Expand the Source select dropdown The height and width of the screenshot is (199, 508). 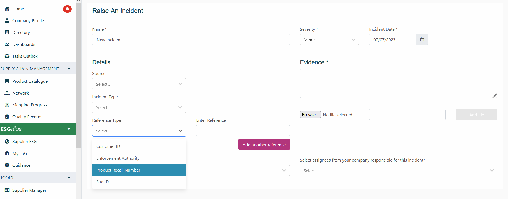(139, 84)
